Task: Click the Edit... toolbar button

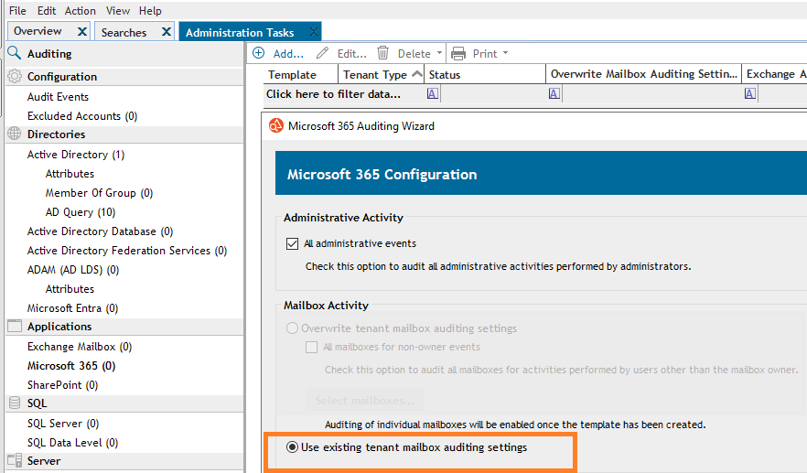Action: pyautogui.click(x=342, y=53)
